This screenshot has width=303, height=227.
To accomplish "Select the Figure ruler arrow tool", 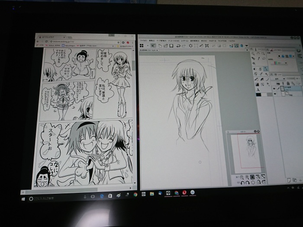I will tap(262, 85).
